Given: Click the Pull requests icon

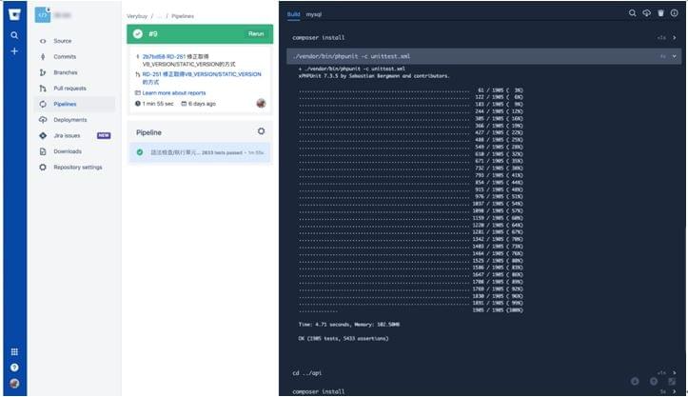Looking at the screenshot, I should point(43,89).
